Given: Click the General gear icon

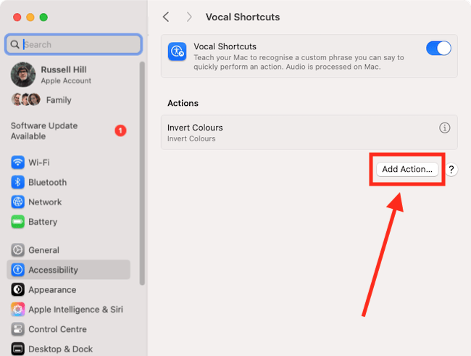Looking at the screenshot, I should (18, 250).
